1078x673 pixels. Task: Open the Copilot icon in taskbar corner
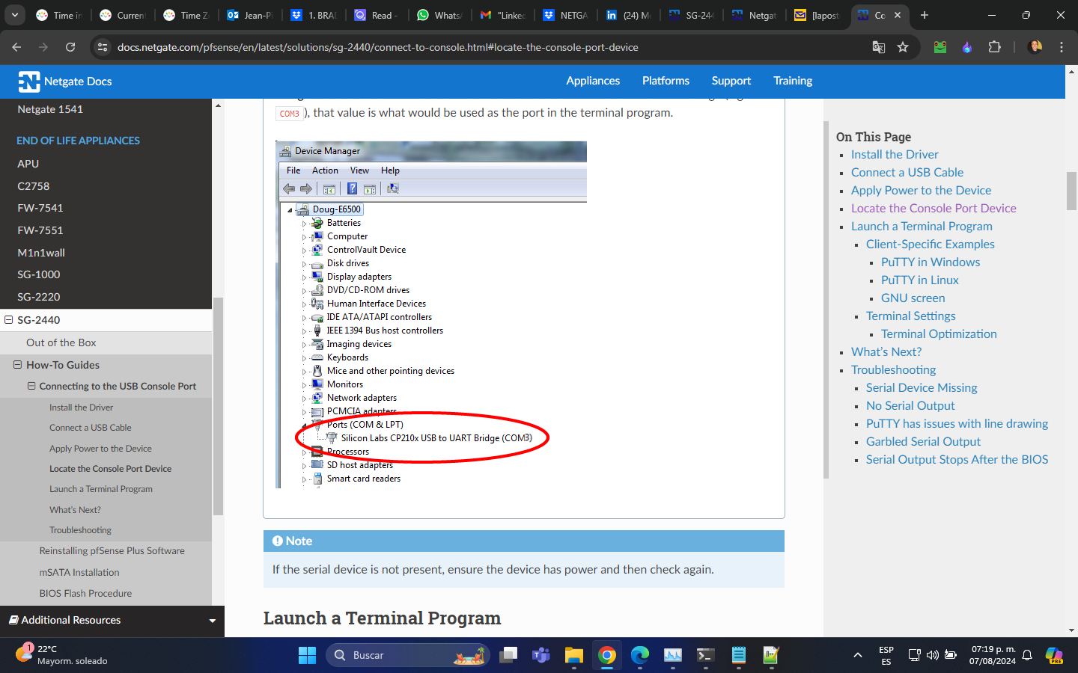click(1054, 656)
